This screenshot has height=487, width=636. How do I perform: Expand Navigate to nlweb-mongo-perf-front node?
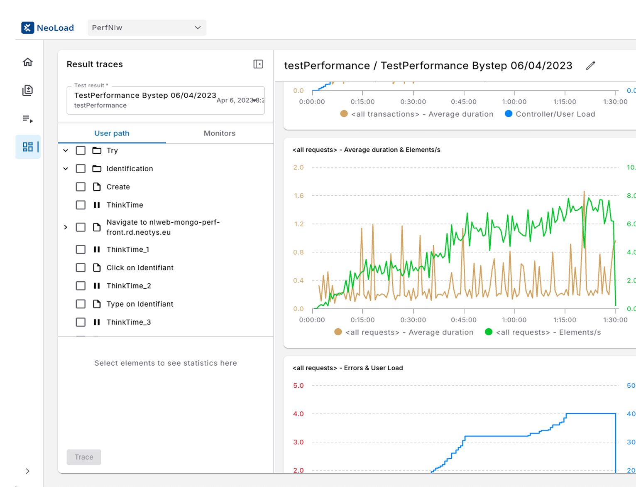click(x=66, y=227)
